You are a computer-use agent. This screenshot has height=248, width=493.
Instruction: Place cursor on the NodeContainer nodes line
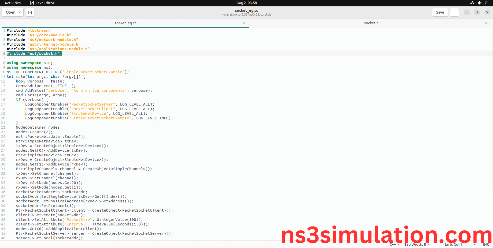39,127
